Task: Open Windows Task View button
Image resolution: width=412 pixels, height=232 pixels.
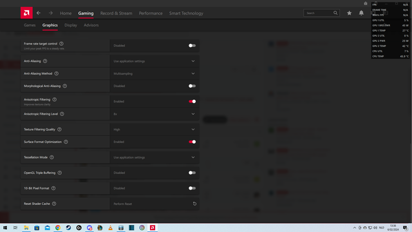Action: 15,227
